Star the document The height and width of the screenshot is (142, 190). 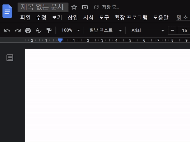click(74, 7)
